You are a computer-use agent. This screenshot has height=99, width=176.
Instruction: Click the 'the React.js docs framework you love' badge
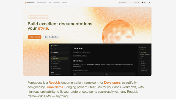click(x=38, y=17)
